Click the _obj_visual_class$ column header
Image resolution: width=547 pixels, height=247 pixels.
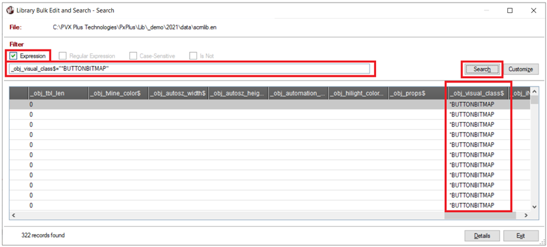(x=478, y=94)
